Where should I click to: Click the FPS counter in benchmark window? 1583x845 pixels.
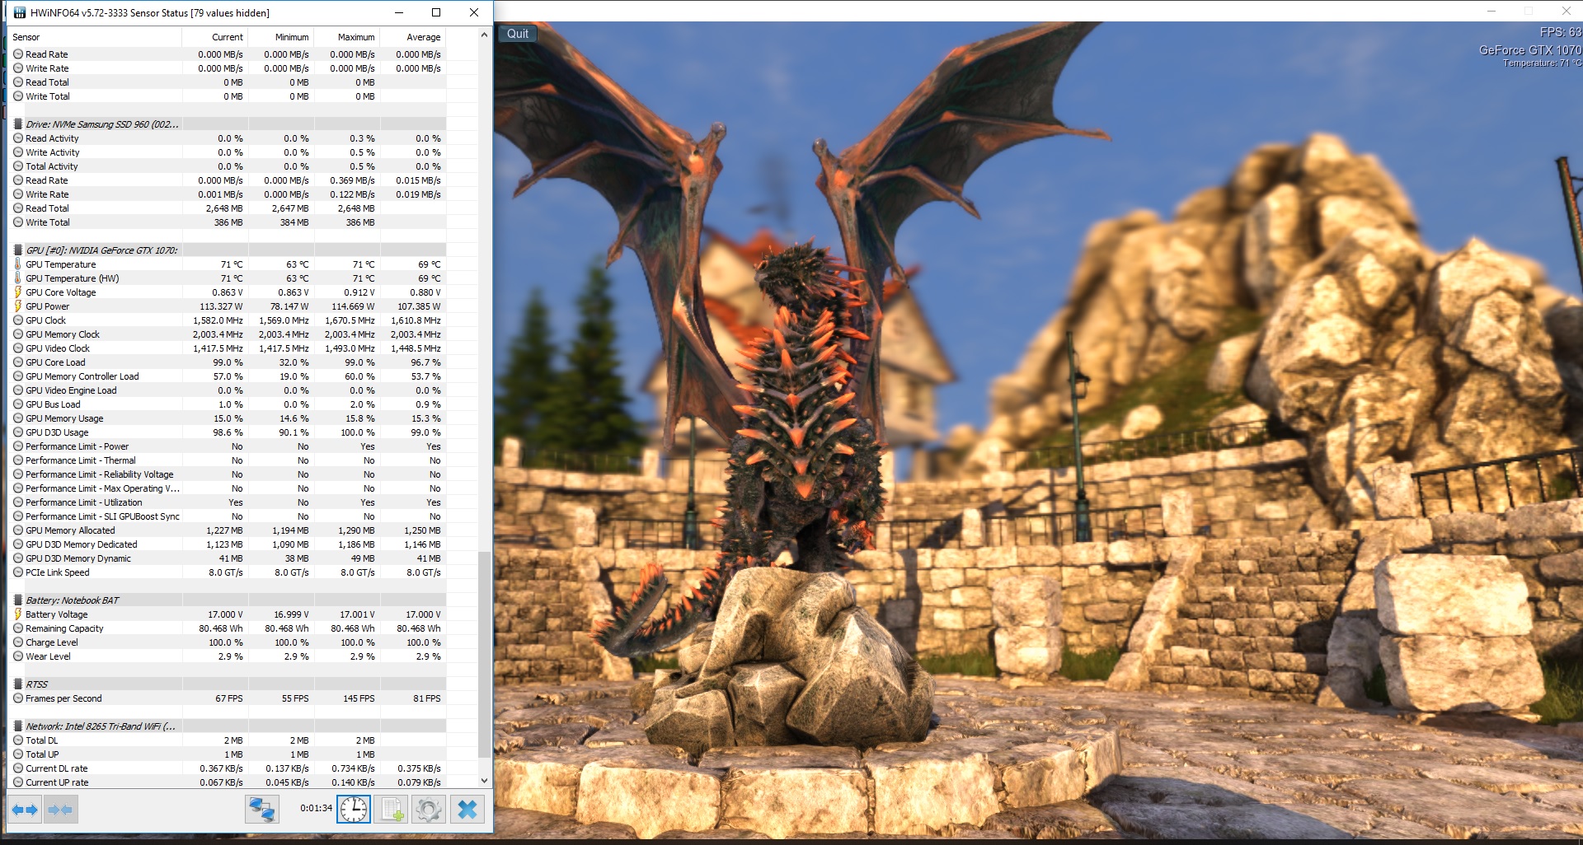[x=1560, y=32]
